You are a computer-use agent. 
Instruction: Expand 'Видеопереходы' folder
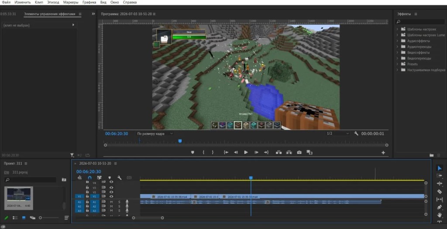pyautogui.click(x=397, y=58)
